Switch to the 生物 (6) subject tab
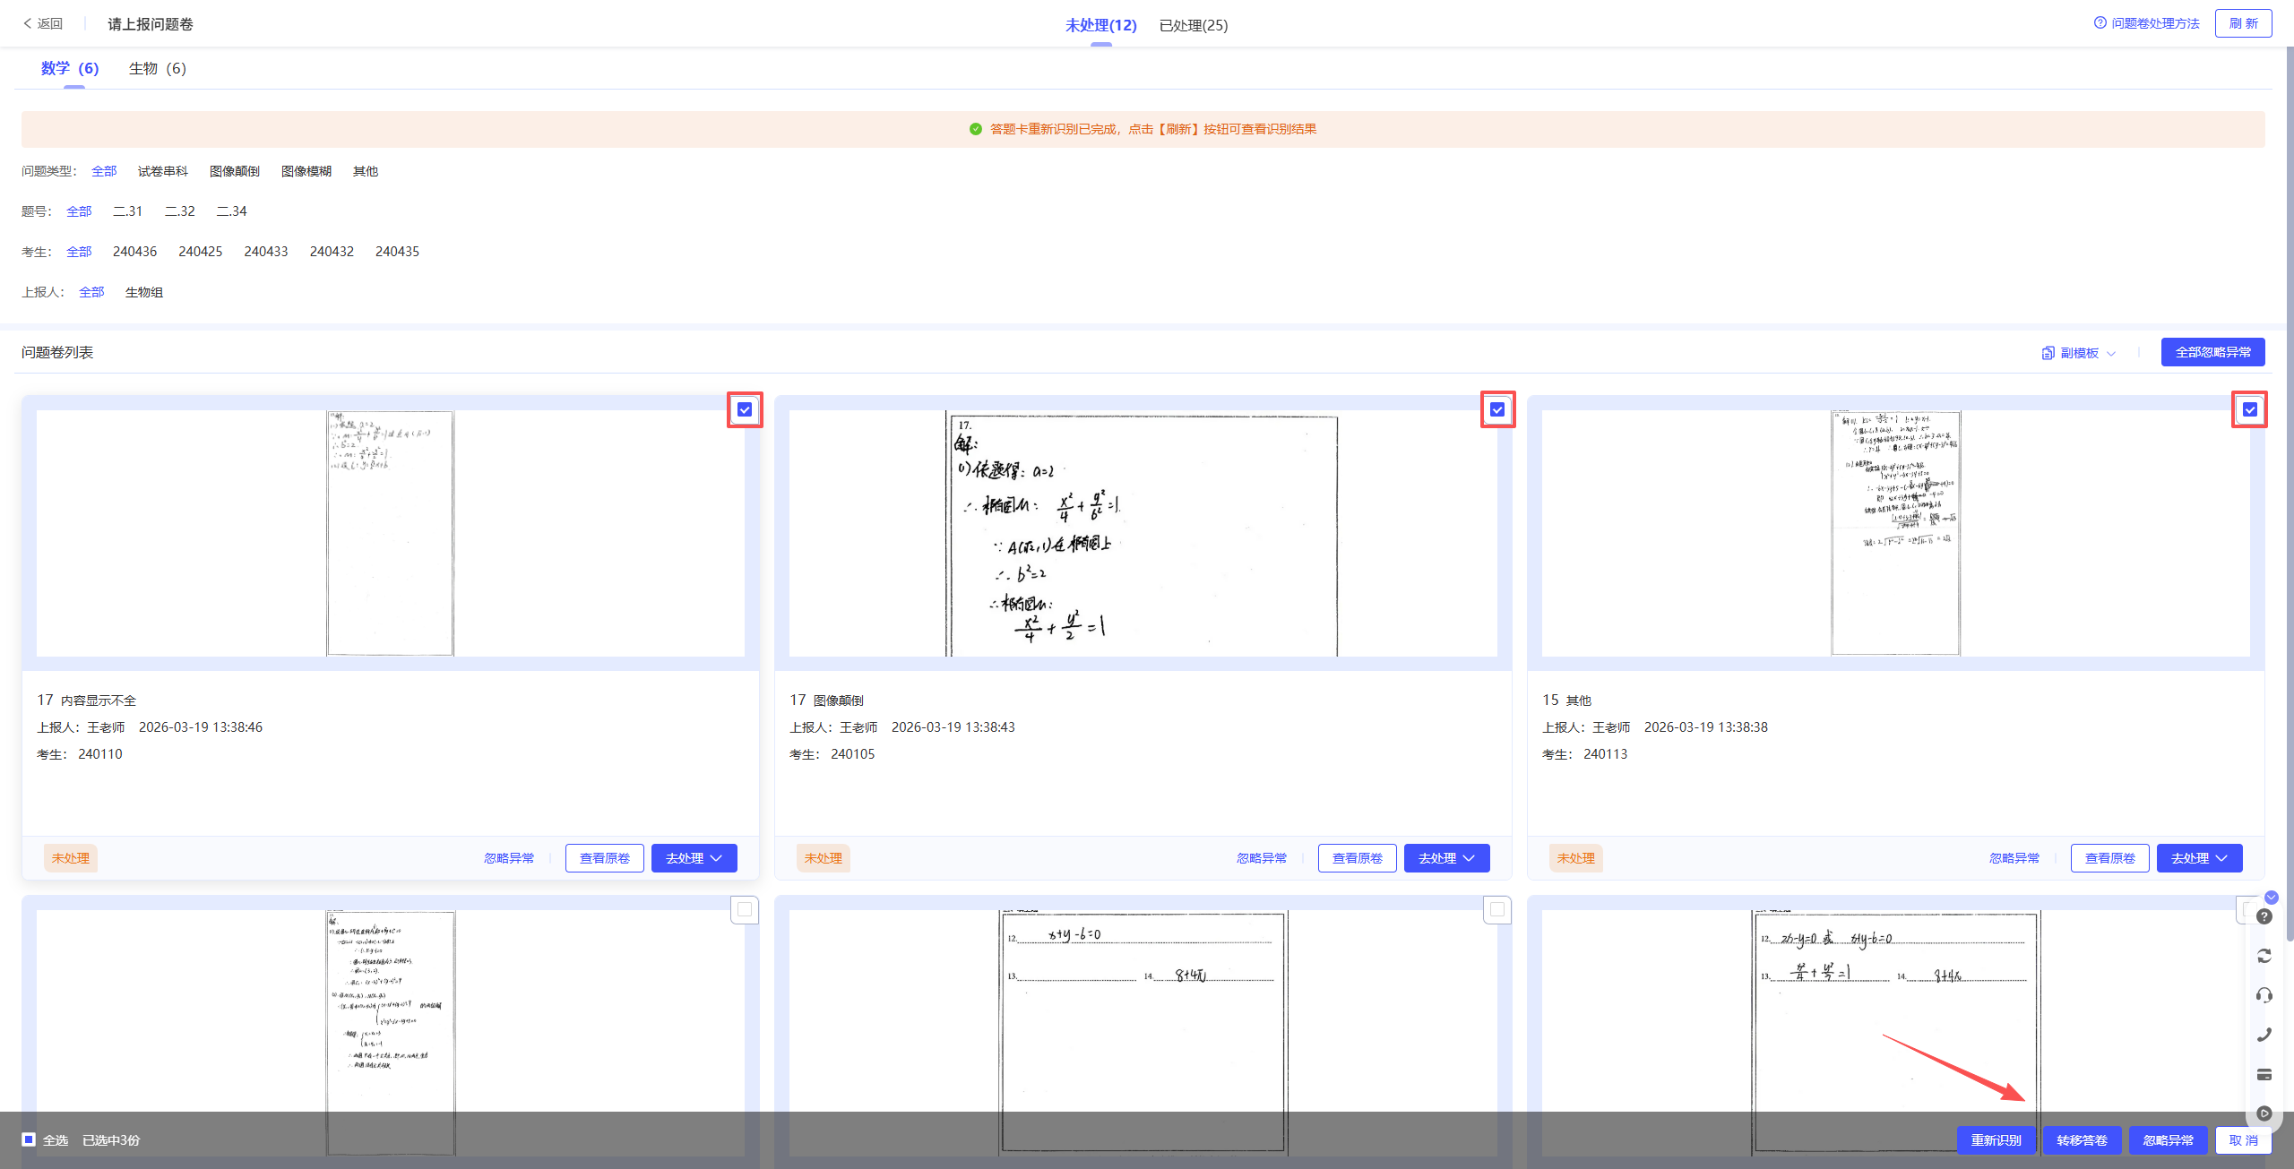2294x1169 pixels. [157, 68]
